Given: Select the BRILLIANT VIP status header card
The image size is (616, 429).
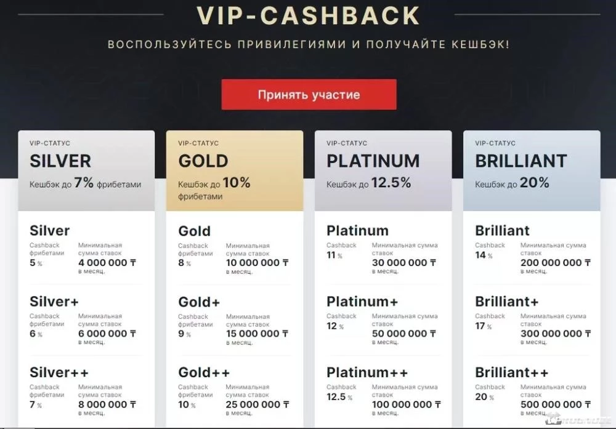Looking at the screenshot, I should pos(532,170).
